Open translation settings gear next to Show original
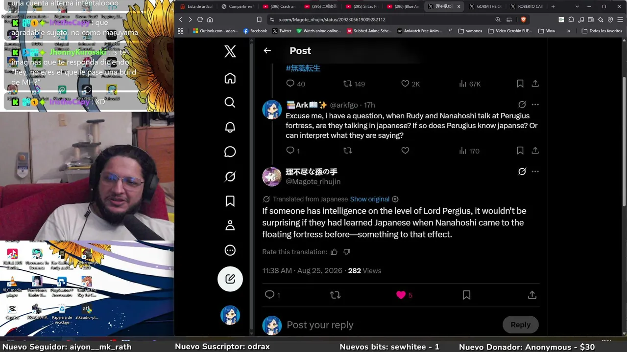The height and width of the screenshot is (352, 627). tap(395, 199)
